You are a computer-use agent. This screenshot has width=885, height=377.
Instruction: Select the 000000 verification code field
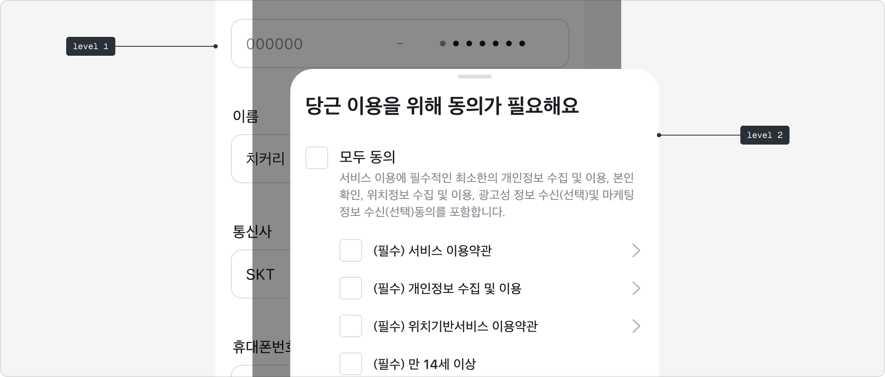pos(274,43)
